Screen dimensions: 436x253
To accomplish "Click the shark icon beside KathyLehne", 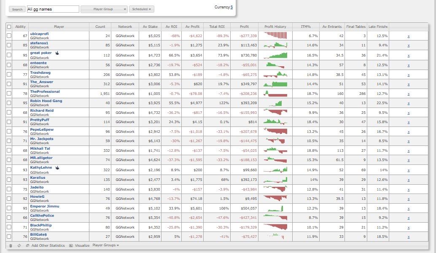I will 57,168.
